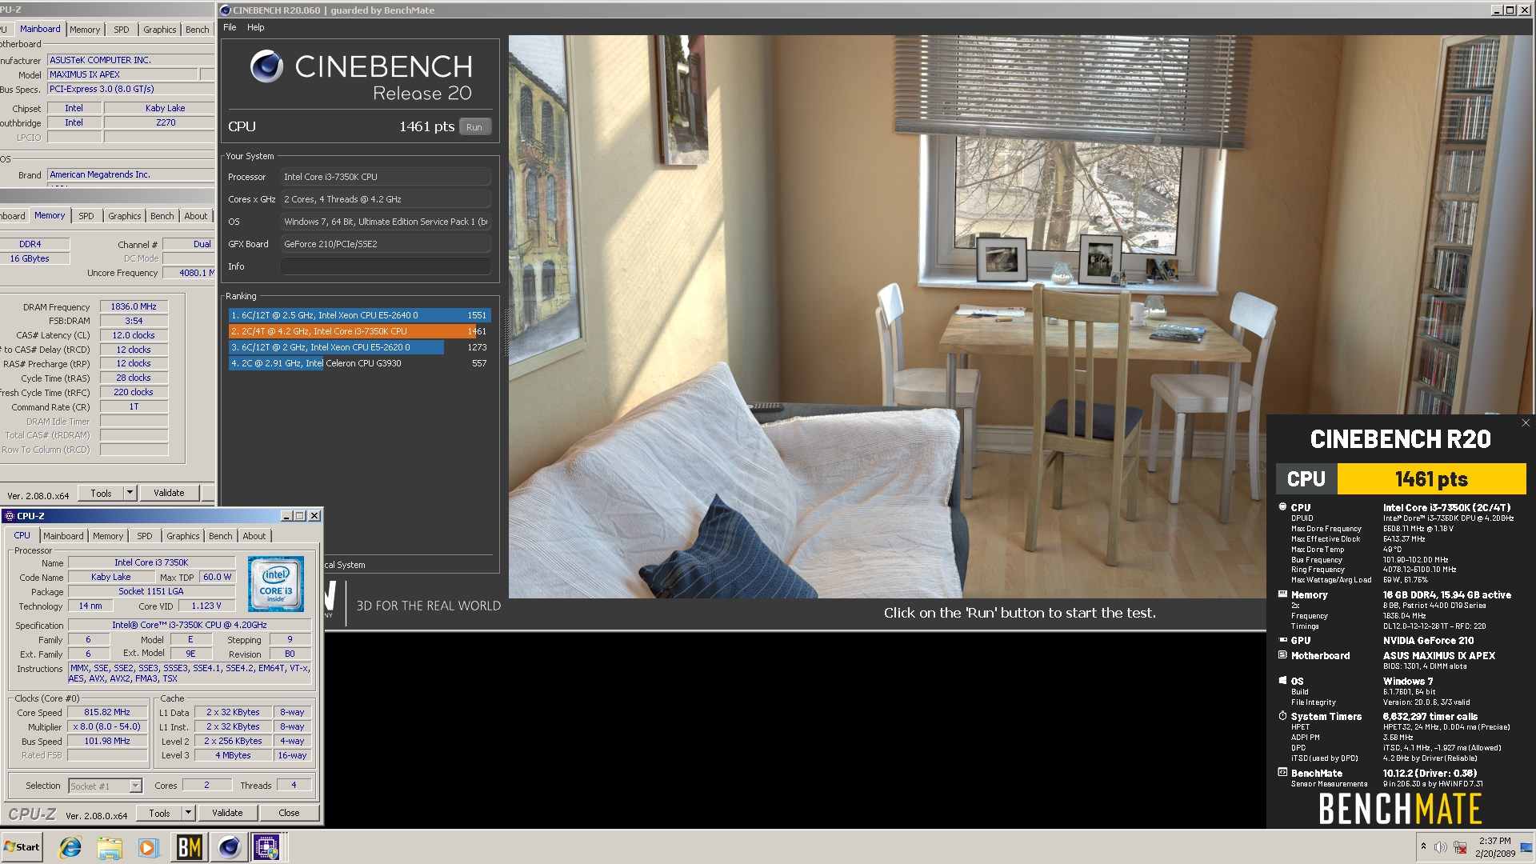Open the network status icon in tray
The image size is (1536, 864).
pos(1460,847)
